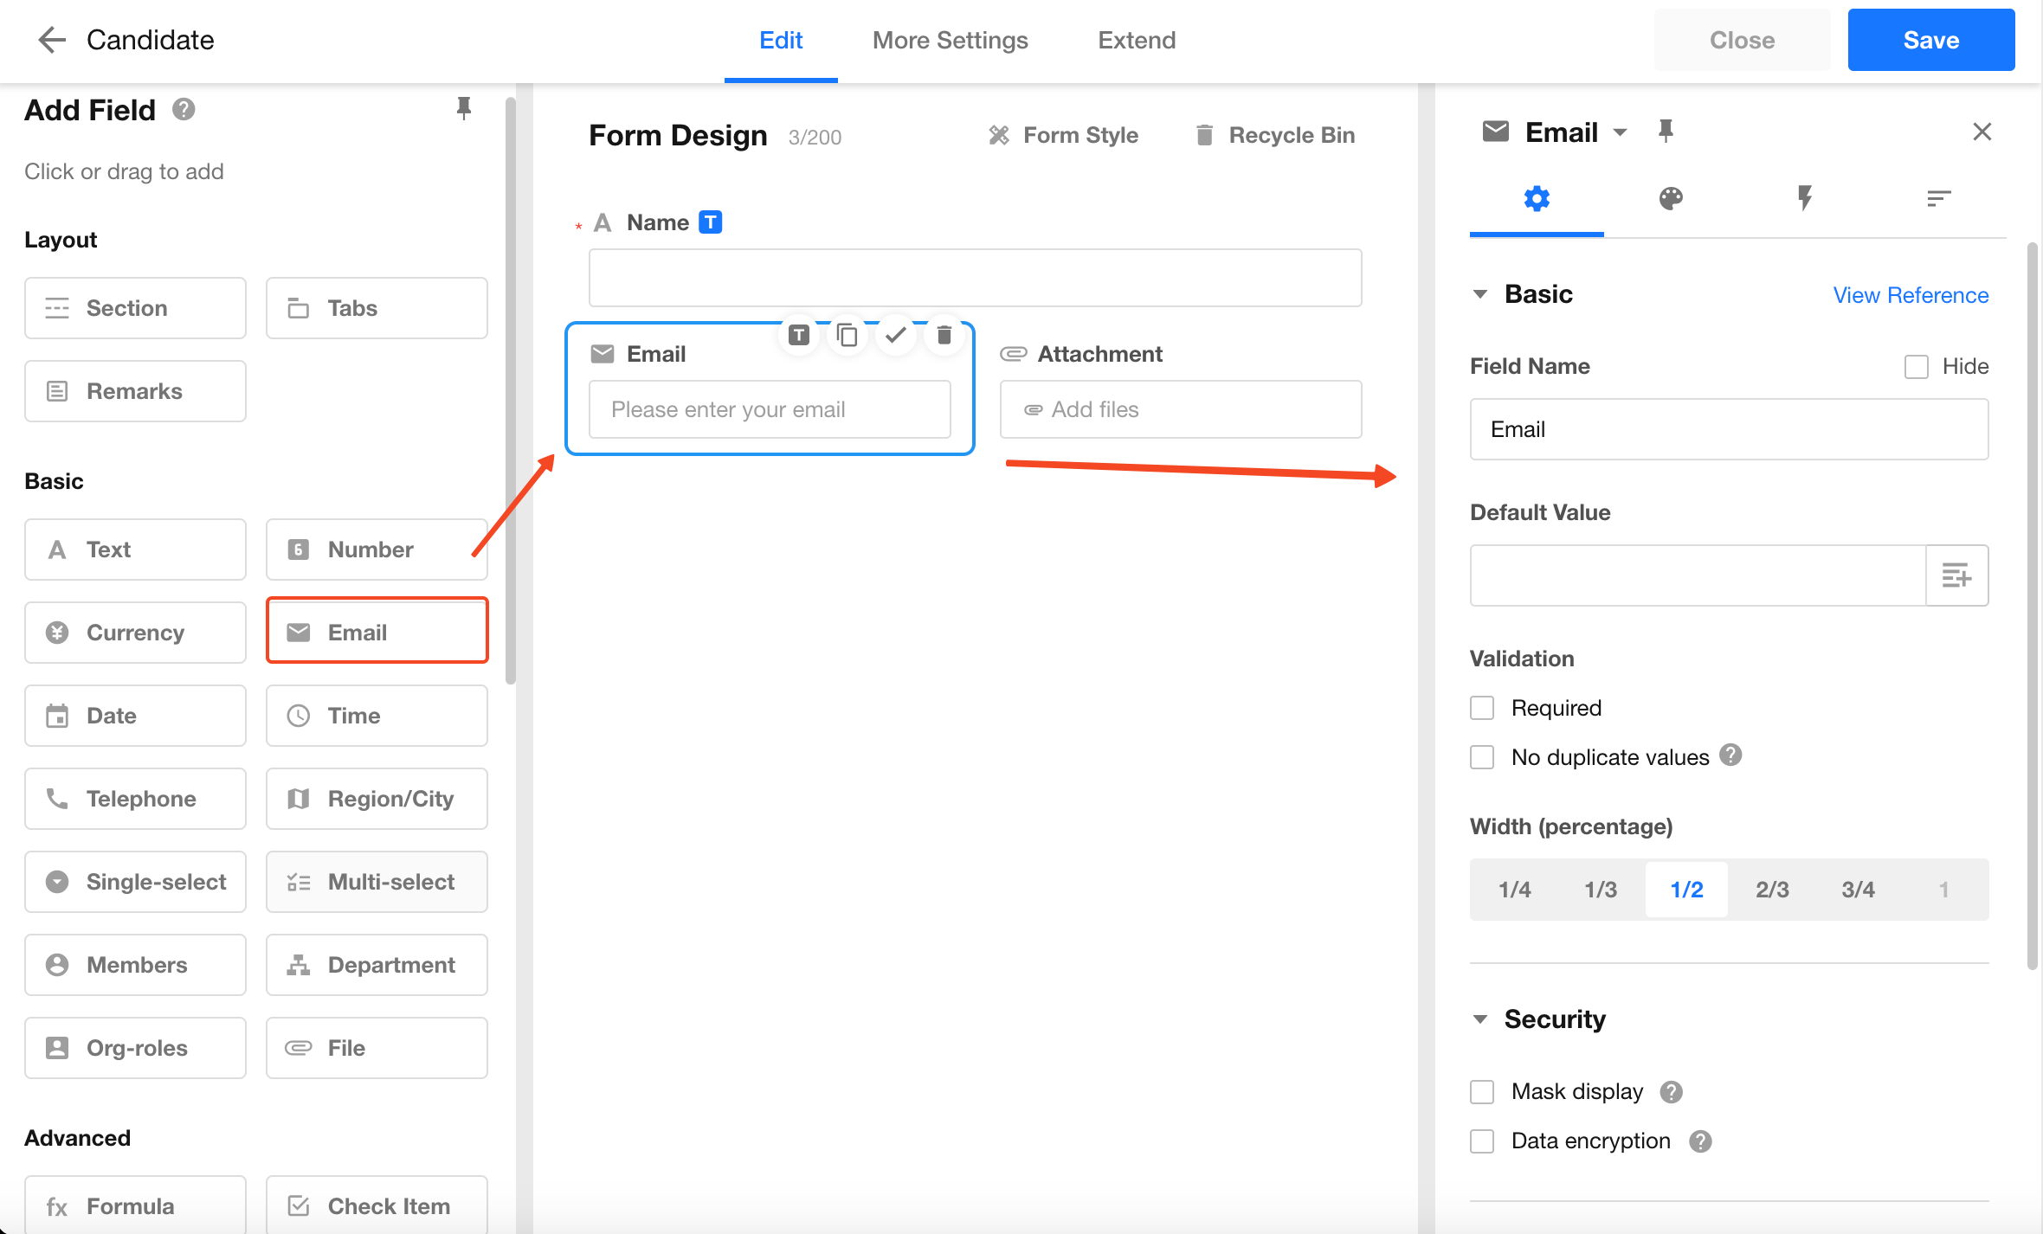Collapse the Security section
Viewport: 2043px width, 1234px height.
tap(1480, 1019)
